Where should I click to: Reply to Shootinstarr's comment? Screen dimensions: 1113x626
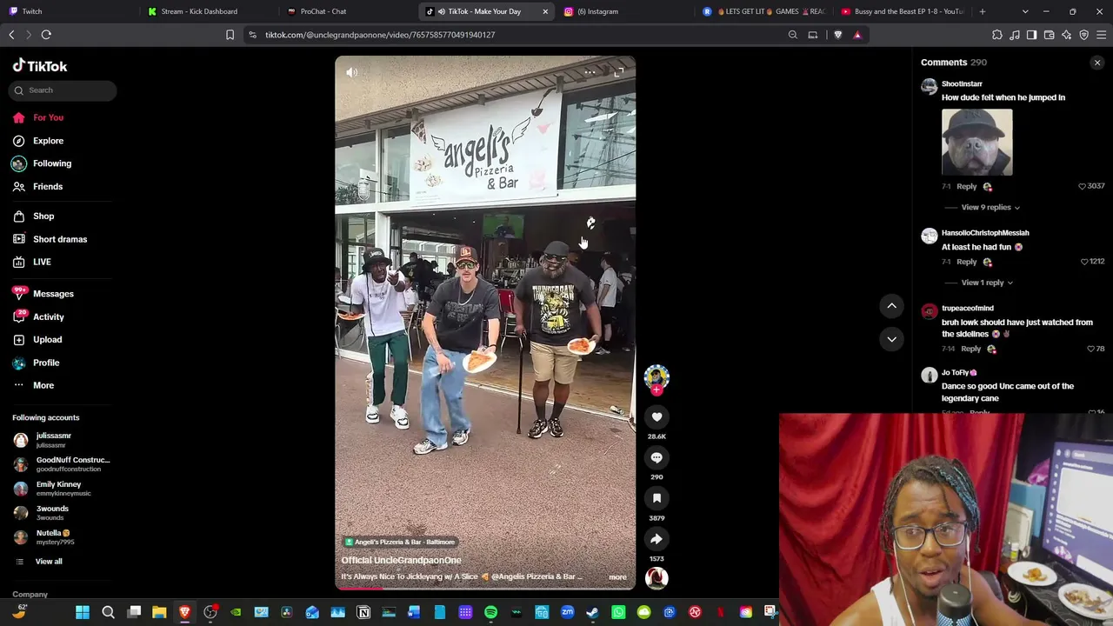[966, 186]
